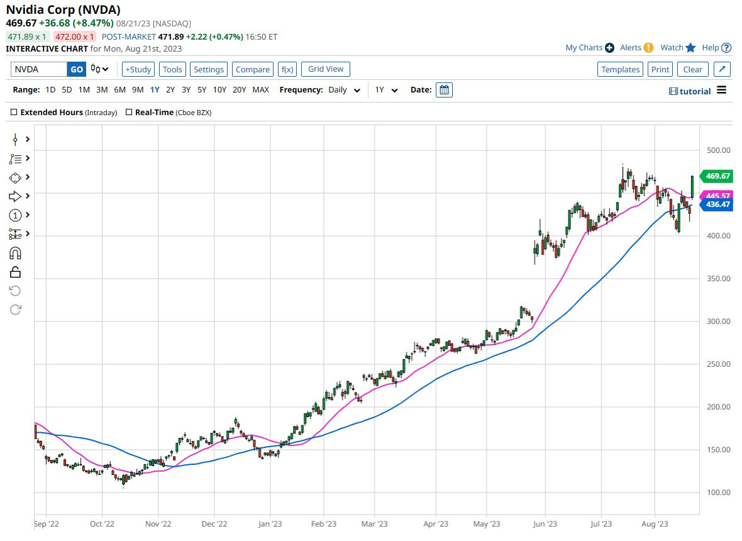The image size is (742, 541).
Task: Switch range to 3M
Action: 102,90
